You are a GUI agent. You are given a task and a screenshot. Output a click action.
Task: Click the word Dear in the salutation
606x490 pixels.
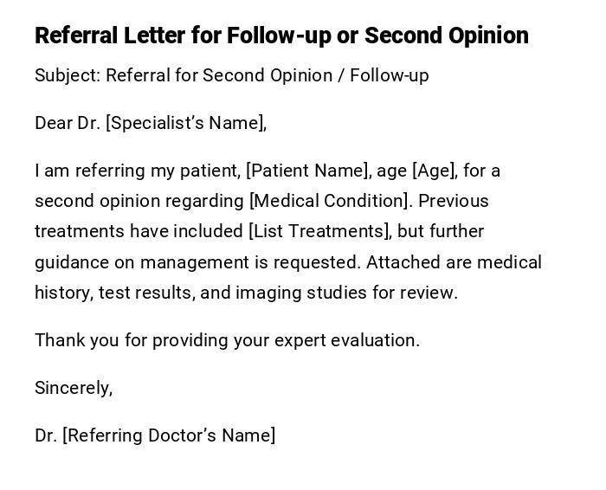pyautogui.click(x=54, y=123)
